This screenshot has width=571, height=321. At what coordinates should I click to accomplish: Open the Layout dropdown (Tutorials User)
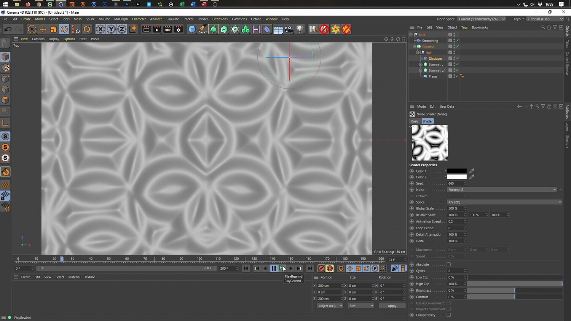coord(545,19)
